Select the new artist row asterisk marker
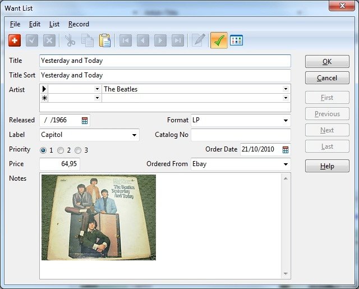The height and width of the screenshot is (289, 359). [x=44, y=98]
